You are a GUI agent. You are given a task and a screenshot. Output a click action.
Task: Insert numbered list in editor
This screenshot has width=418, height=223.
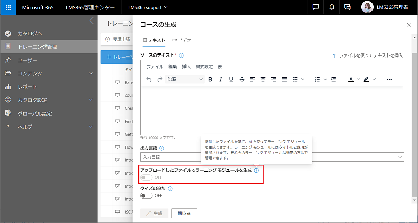click(x=317, y=79)
